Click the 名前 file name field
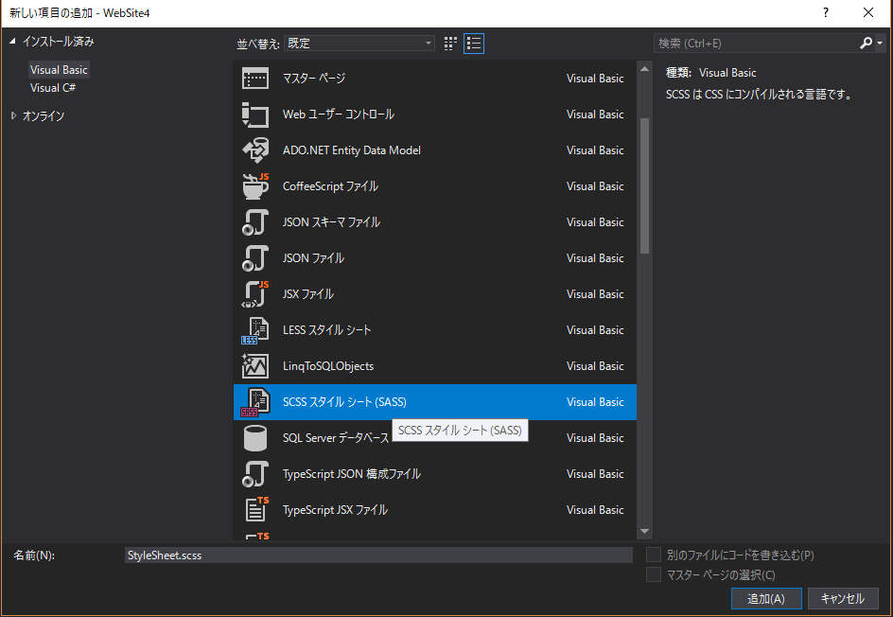Image resolution: width=893 pixels, height=617 pixels. click(x=378, y=555)
